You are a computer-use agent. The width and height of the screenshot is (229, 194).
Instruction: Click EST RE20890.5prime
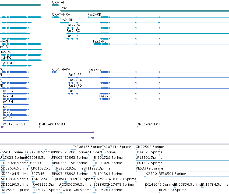click(172, 190)
